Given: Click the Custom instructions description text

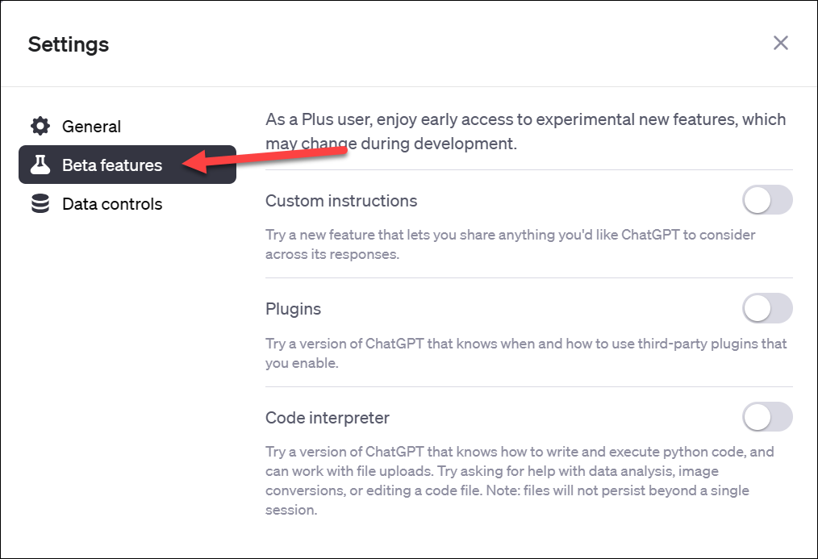Looking at the screenshot, I should click(x=510, y=244).
